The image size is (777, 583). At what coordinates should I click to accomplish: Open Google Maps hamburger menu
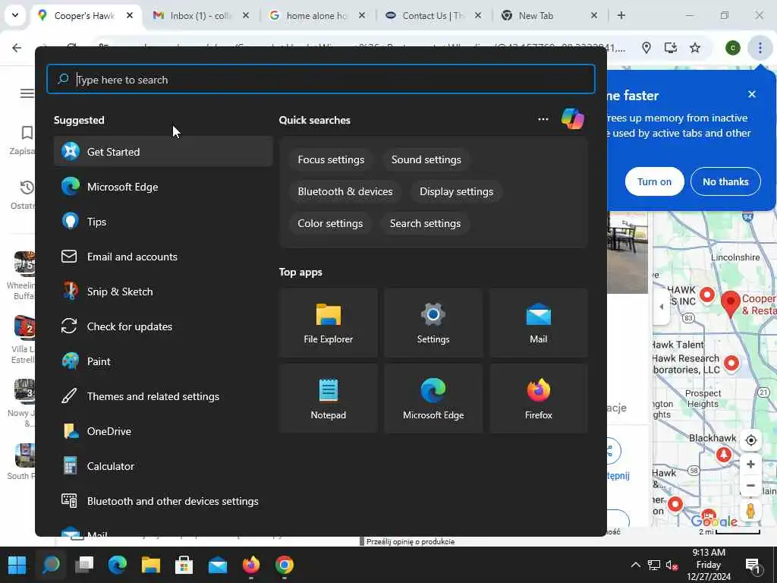[27, 93]
